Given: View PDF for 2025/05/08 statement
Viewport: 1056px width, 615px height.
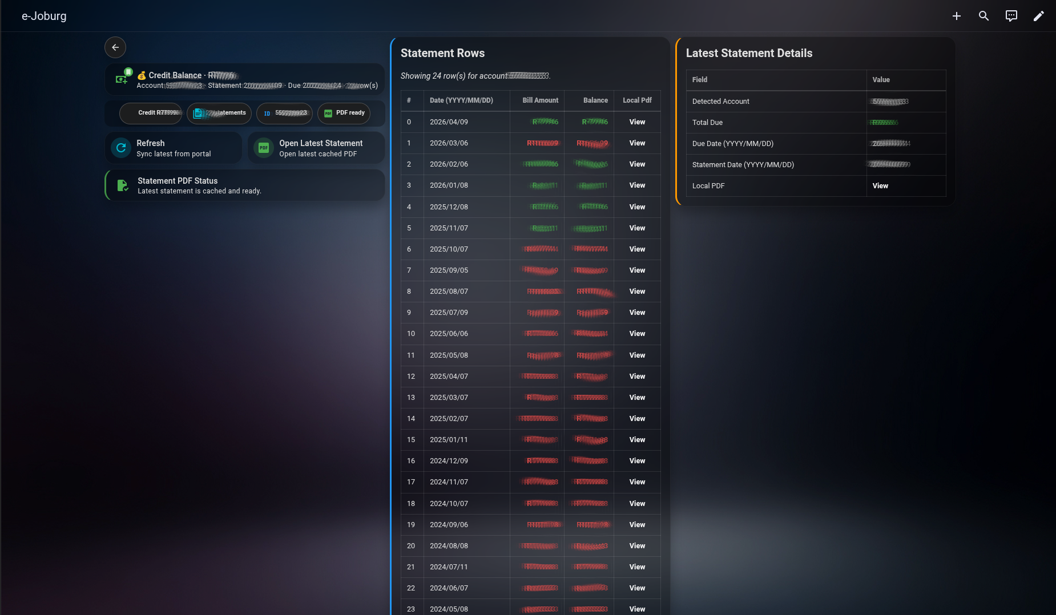Looking at the screenshot, I should 637,355.
